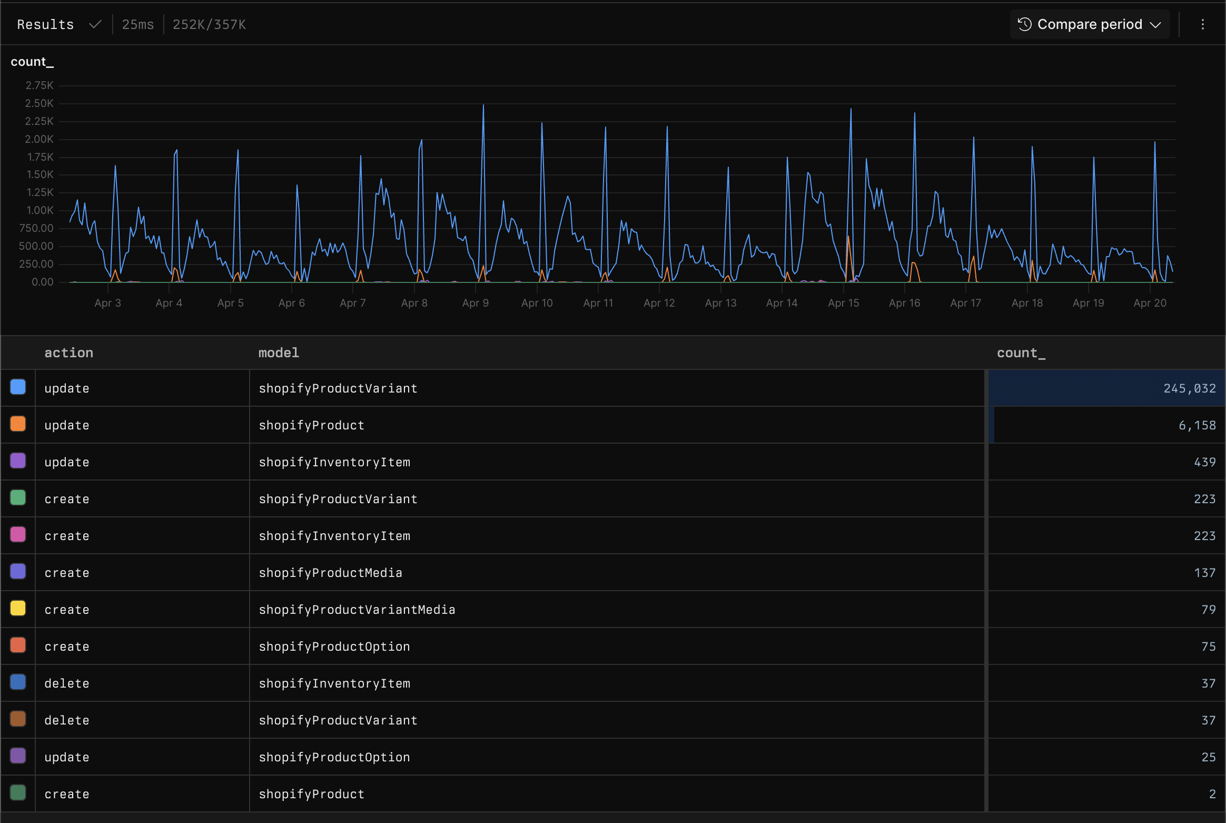This screenshot has width=1226, height=823.
Task: Click the violet swatch for update shopifyProductOption
Action: [x=18, y=756]
